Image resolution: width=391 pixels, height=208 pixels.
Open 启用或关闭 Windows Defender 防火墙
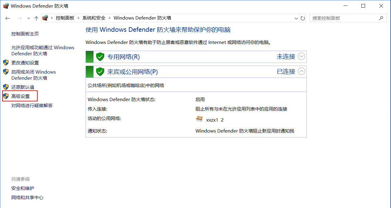(34, 75)
